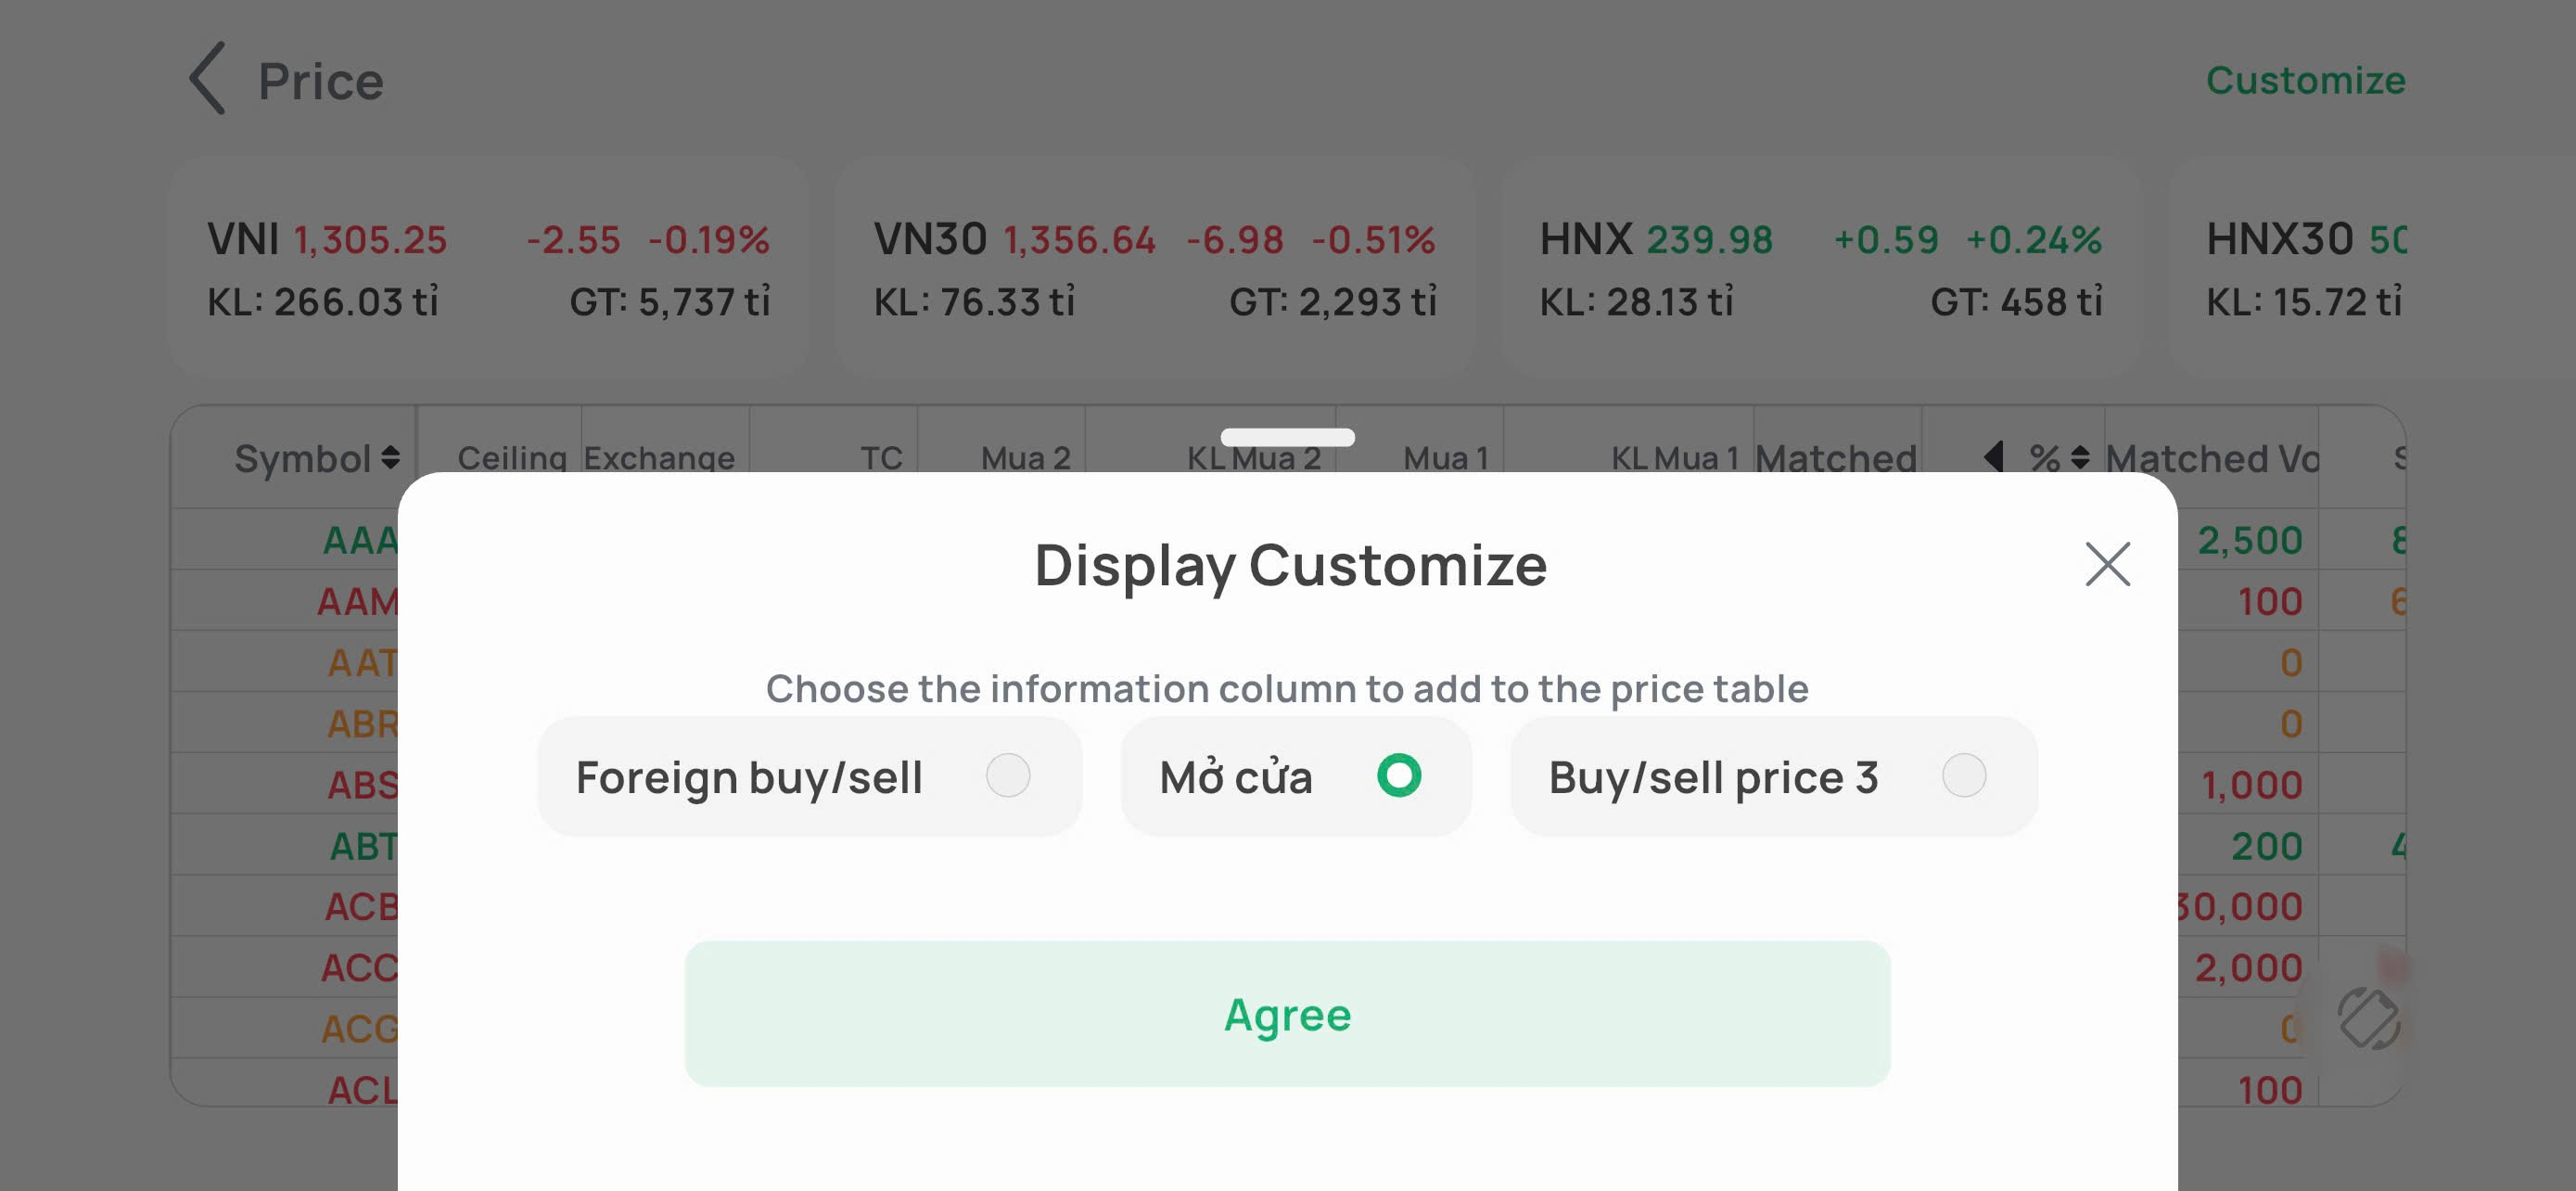Open the HNX index card

click(1820, 266)
